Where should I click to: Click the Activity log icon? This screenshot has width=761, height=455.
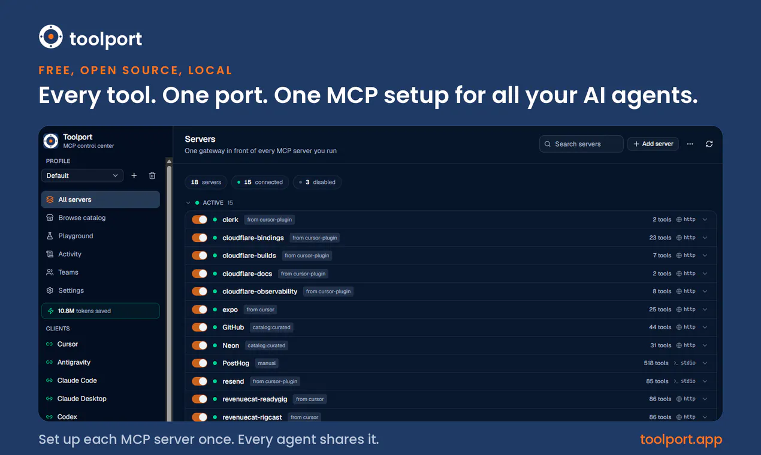coord(50,254)
